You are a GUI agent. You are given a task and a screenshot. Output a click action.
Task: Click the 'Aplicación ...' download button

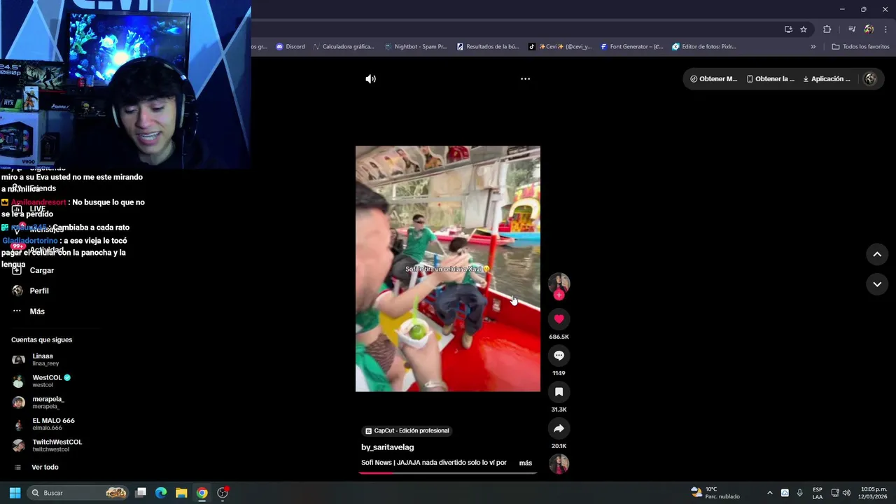pos(827,79)
